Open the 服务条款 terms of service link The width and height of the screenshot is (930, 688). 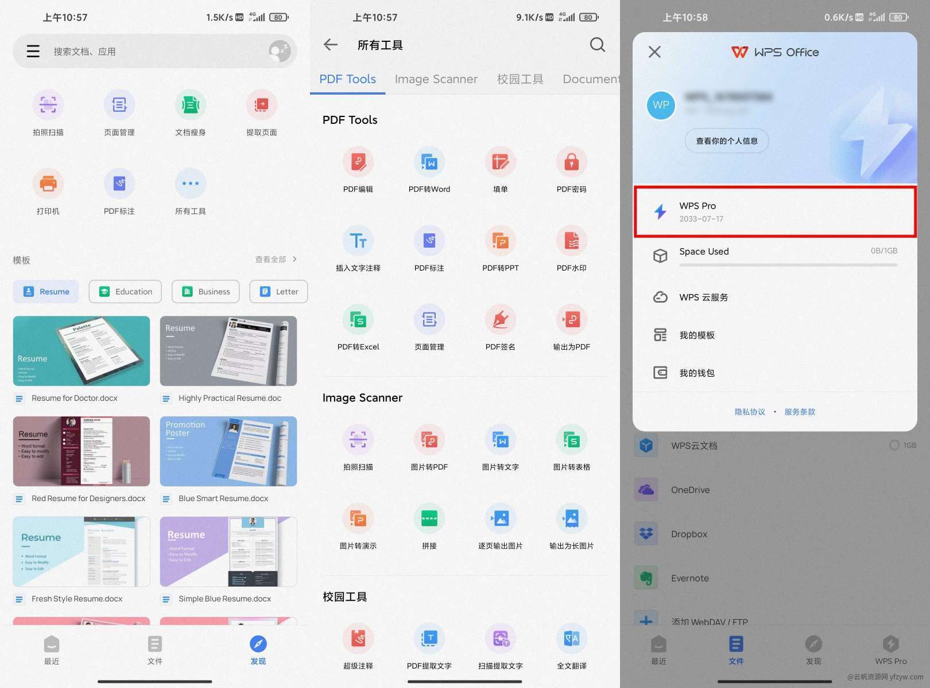800,412
